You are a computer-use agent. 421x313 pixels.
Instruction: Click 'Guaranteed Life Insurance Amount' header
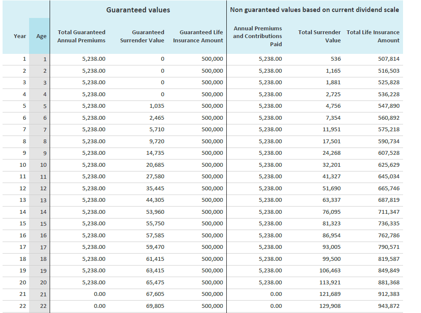tap(198, 36)
